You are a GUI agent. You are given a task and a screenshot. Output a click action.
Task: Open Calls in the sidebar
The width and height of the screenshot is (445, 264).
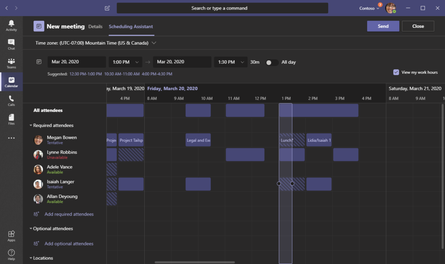(x=11, y=101)
